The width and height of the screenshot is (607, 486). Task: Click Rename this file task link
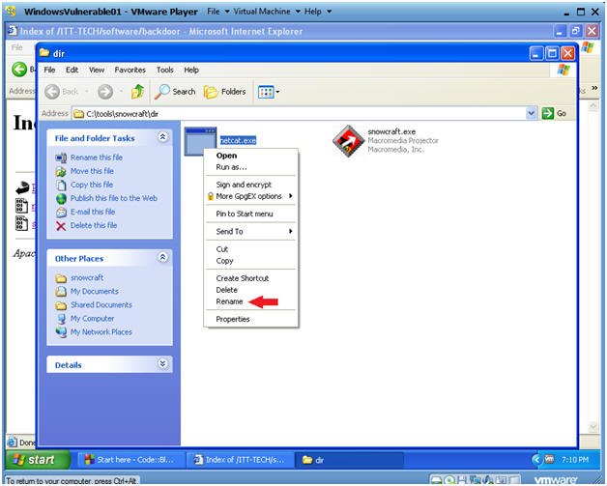point(97,157)
